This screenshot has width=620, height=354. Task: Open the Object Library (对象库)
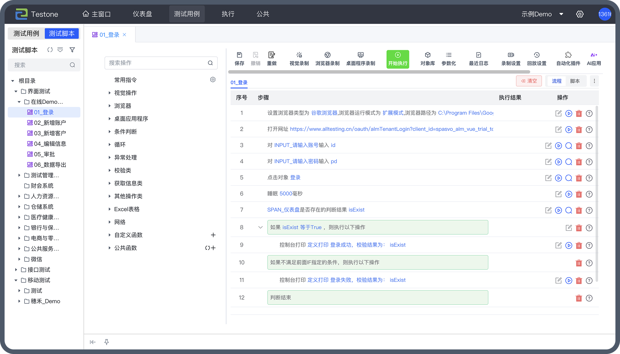coord(428,59)
